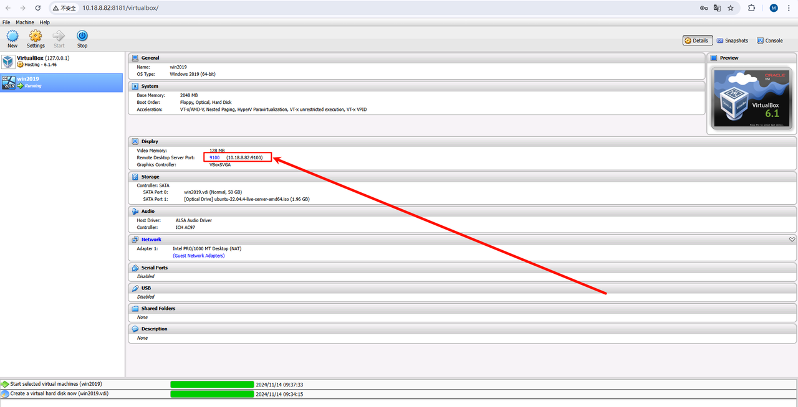Image resolution: width=798 pixels, height=407 pixels.
Task: Click the Network section title link
Action: [x=151, y=239]
